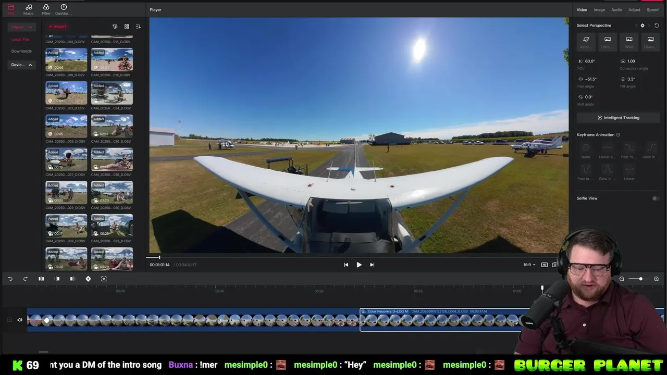Split the clip at playhead

[41, 279]
